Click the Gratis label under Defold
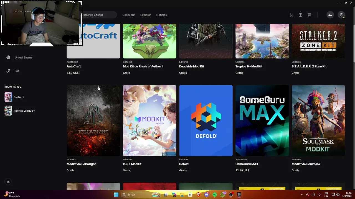 click(x=183, y=170)
